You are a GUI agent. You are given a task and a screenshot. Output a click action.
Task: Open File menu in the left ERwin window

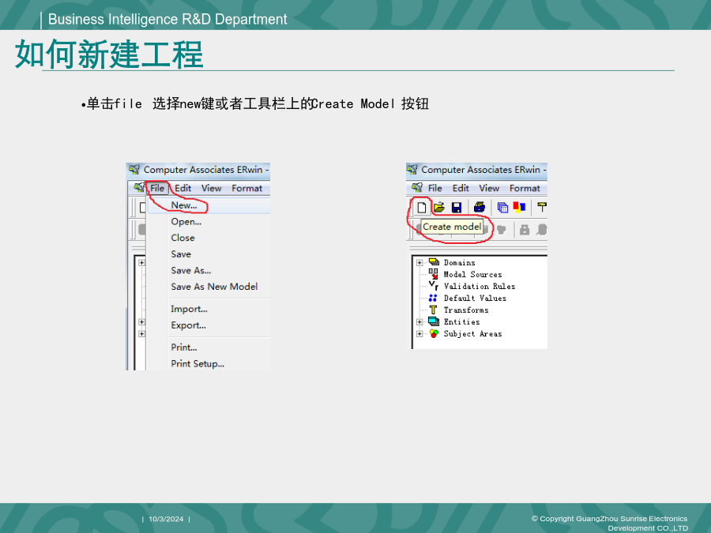157,188
